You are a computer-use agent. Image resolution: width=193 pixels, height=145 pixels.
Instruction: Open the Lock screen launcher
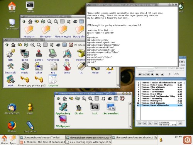[95, 109]
